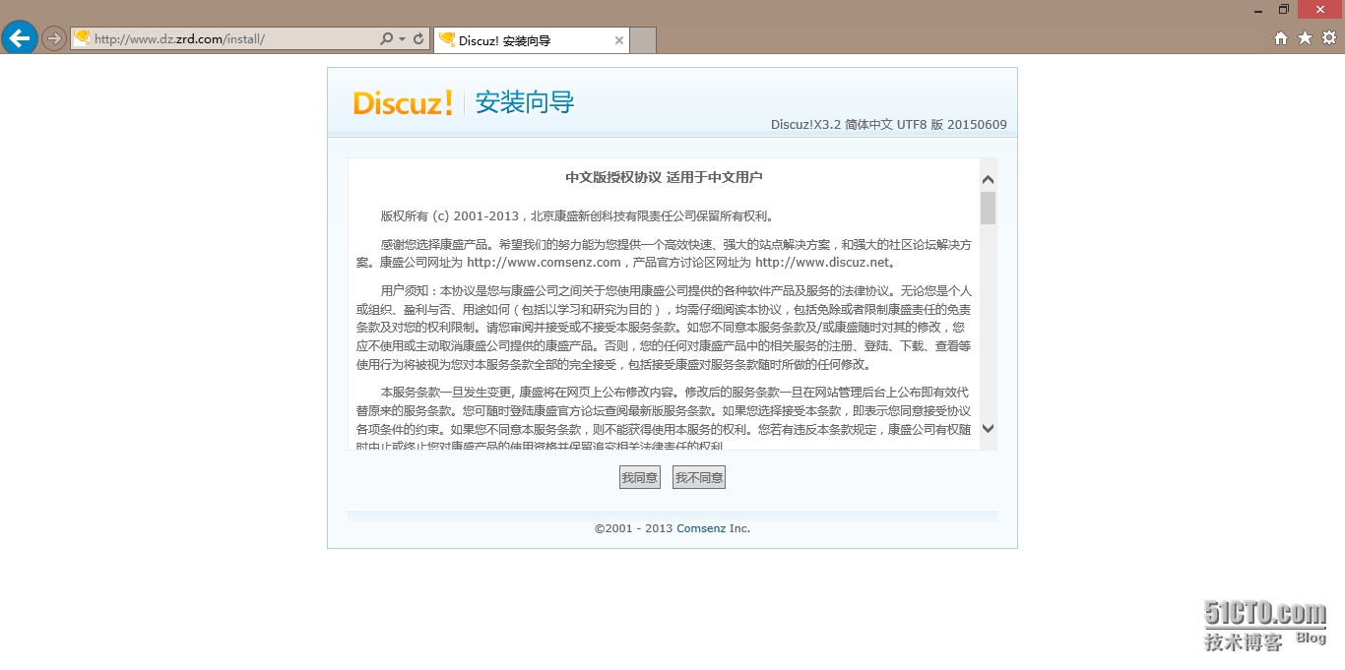The width and height of the screenshot is (1345, 670).
Task: Open the Favorites star icon
Action: tap(1305, 38)
